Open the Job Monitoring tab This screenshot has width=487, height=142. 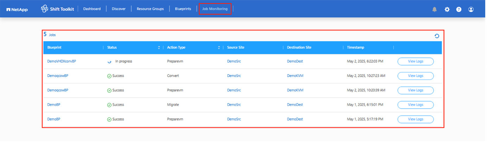(215, 9)
